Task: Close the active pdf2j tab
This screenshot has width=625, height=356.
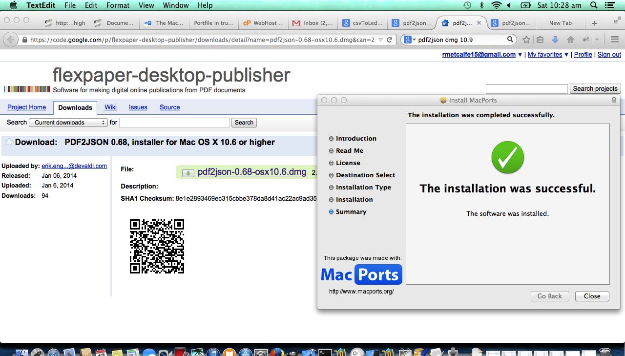Action: click(x=479, y=23)
